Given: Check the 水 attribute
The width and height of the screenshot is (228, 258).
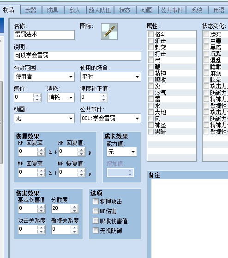Looking at the screenshot, I should (x=150, y=106).
